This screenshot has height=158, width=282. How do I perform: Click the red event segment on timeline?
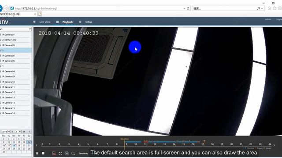(x=146, y=142)
